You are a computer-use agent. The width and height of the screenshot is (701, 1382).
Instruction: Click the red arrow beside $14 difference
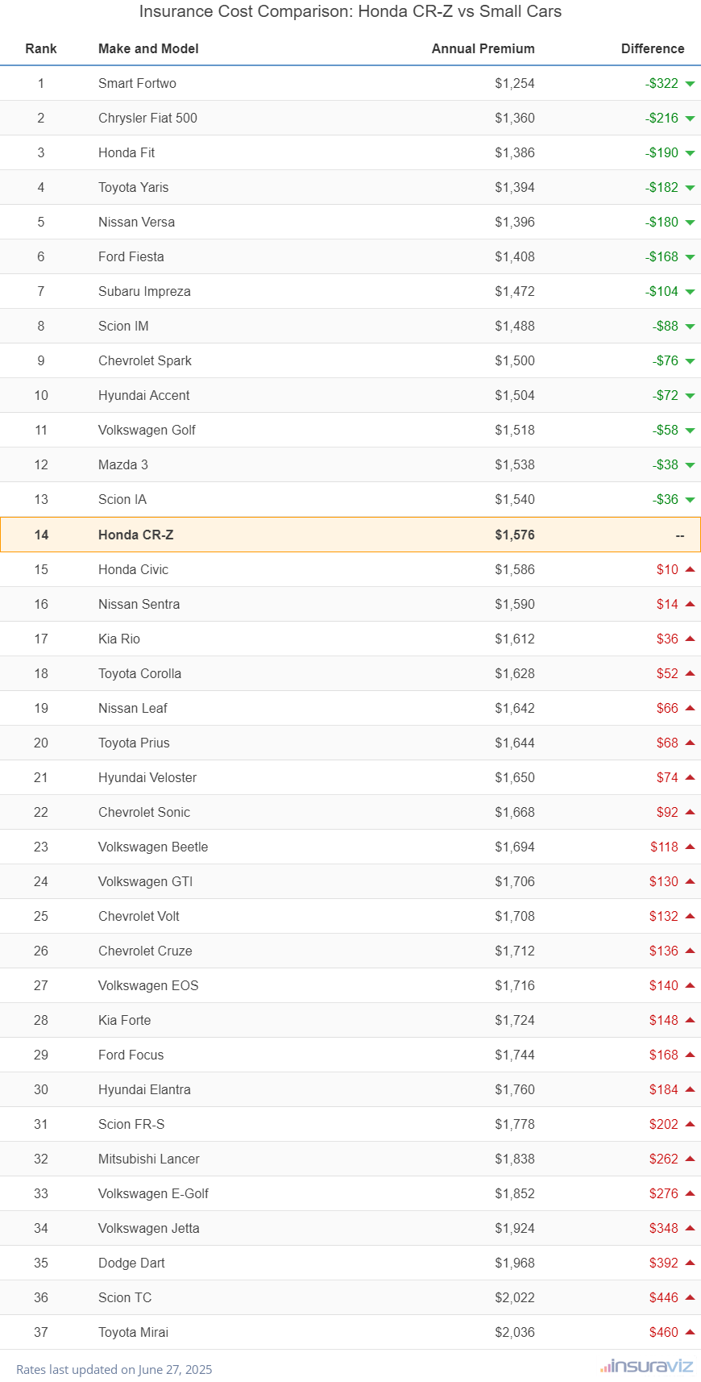point(690,604)
